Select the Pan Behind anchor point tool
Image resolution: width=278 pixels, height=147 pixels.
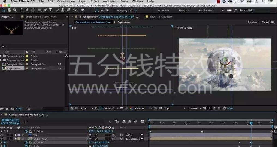click(33, 10)
